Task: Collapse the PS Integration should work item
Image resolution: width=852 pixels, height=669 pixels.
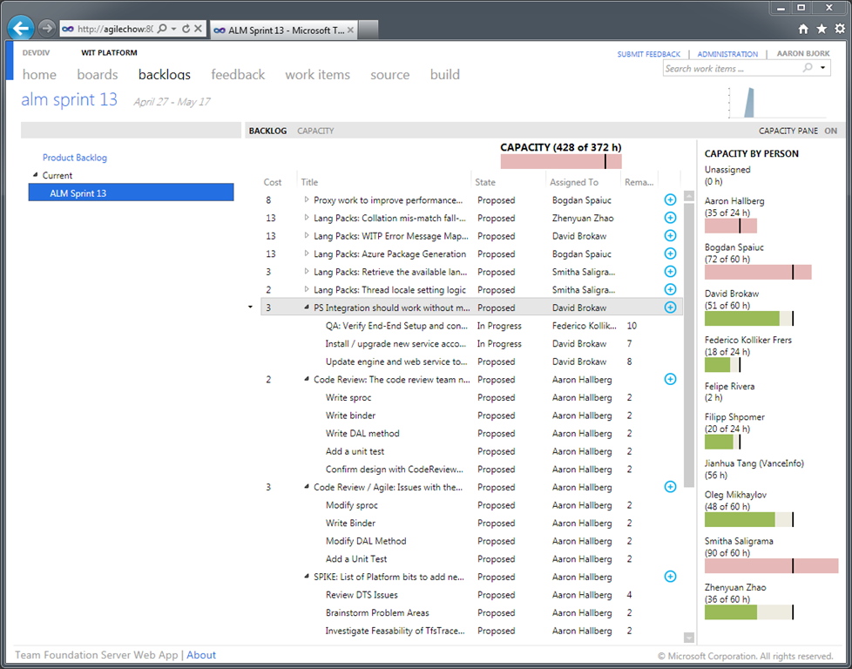Action: click(x=307, y=307)
